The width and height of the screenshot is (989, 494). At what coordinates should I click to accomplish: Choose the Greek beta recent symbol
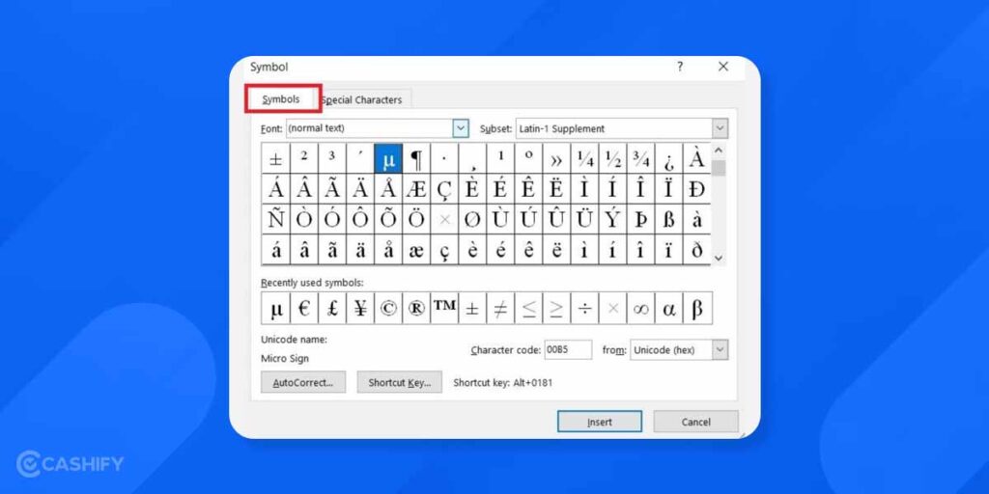[x=696, y=309]
